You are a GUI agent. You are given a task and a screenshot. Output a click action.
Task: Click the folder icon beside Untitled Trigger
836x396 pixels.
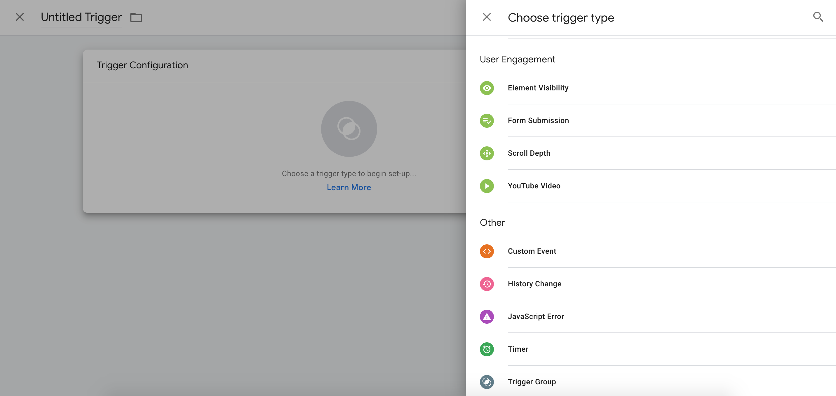coord(136,17)
